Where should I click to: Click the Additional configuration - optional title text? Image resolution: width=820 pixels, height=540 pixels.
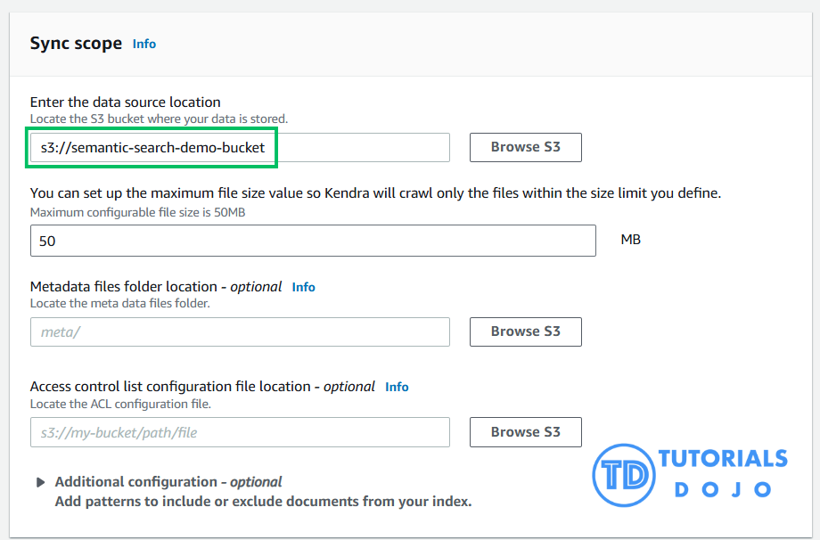168,482
